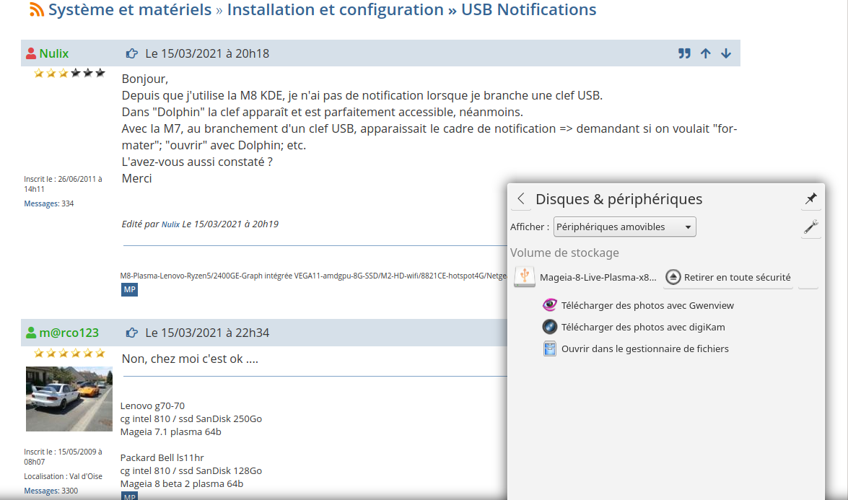Open the Périphériques amovibles dropdown
Screen dimensions: 848x500
(x=625, y=227)
